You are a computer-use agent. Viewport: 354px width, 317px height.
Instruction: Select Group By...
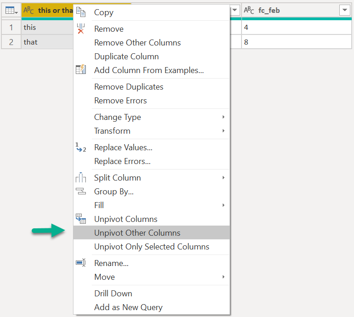pos(152,192)
